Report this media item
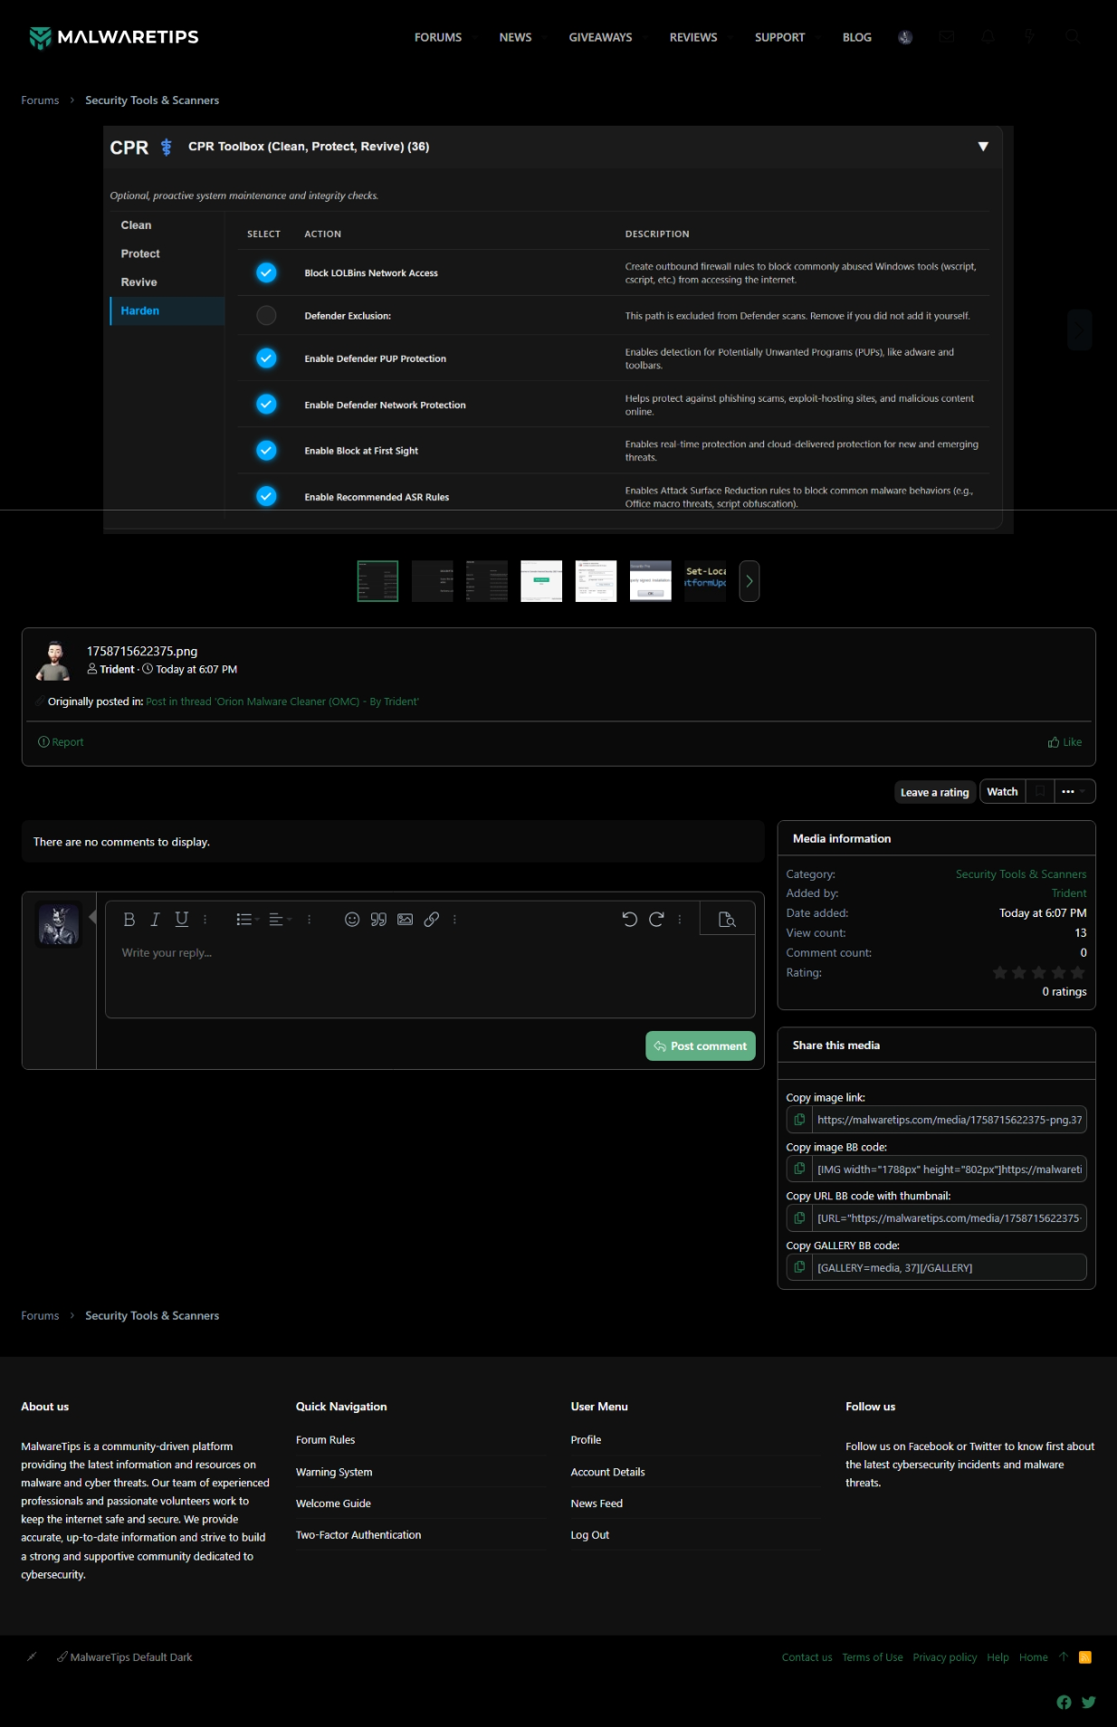Image resolution: width=1117 pixels, height=1727 pixels. [61, 742]
